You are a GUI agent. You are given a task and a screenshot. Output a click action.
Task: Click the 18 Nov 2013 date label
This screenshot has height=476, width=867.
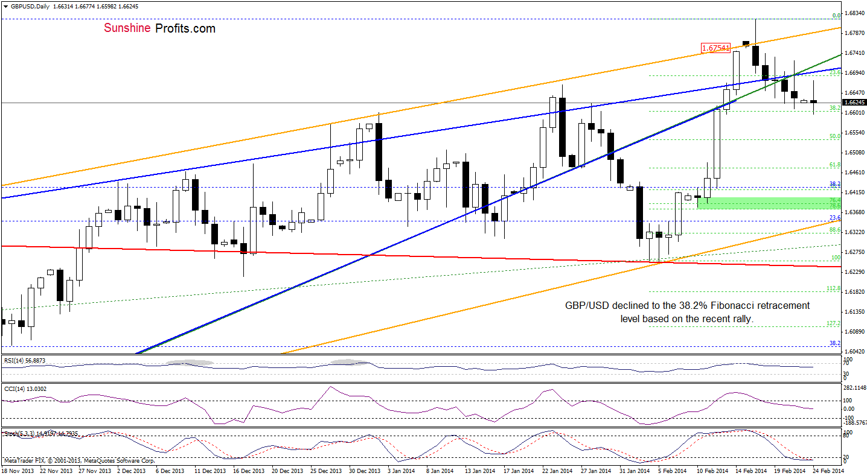coord(17,471)
